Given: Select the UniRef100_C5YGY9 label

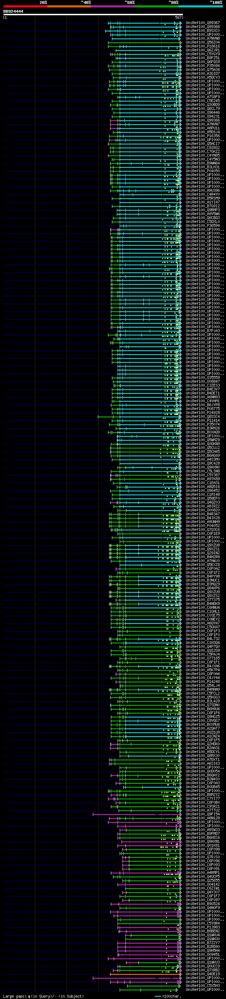Looking at the screenshot, I should pyautogui.click(x=203, y=54).
